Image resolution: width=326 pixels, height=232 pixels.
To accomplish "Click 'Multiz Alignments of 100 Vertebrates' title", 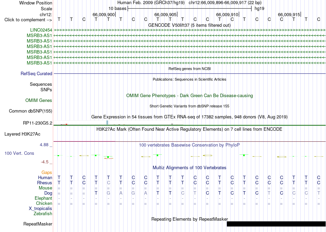I will pyautogui.click(x=189, y=167).
